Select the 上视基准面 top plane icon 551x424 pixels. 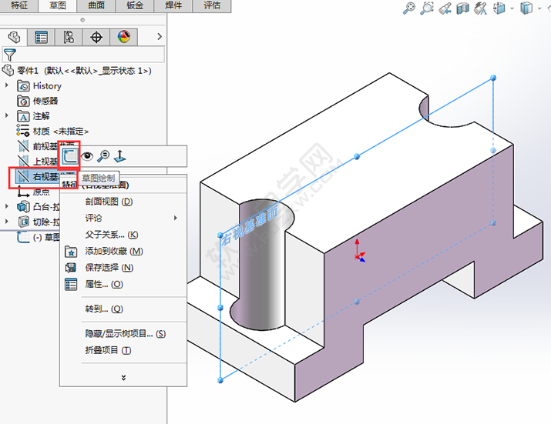pyautogui.click(x=23, y=161)
